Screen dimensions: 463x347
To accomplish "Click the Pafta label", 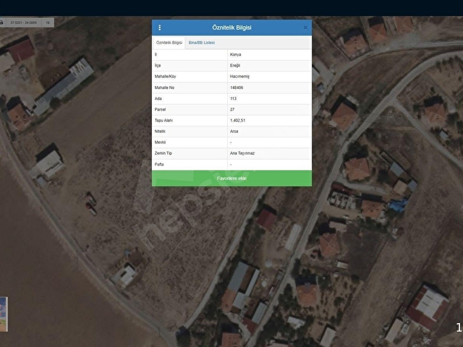I will point(159,164).
